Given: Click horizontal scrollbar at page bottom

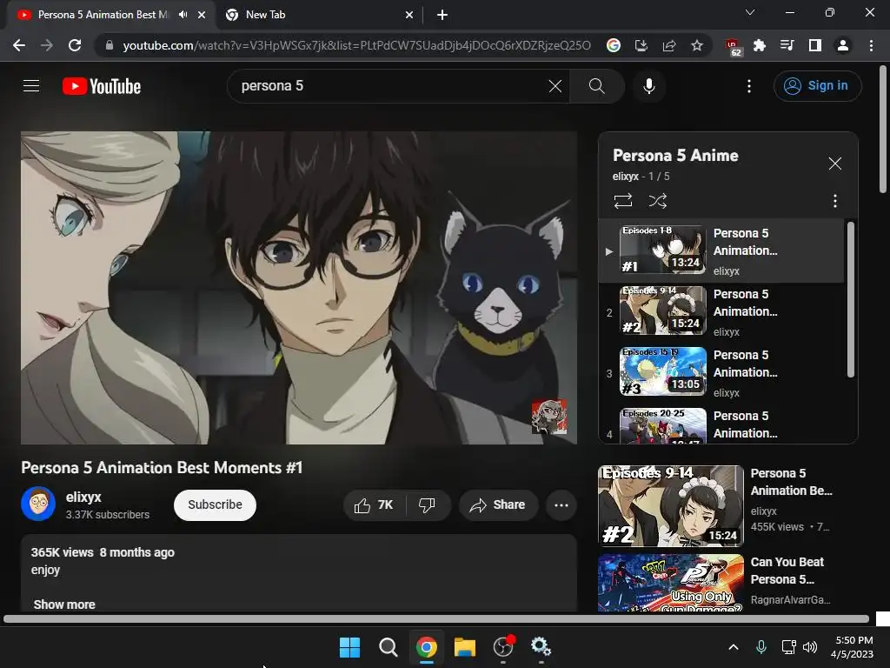Looking at the screenshot, I should 436,619.
